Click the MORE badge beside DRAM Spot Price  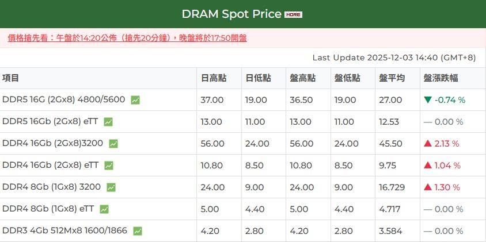tap(293, 14)
